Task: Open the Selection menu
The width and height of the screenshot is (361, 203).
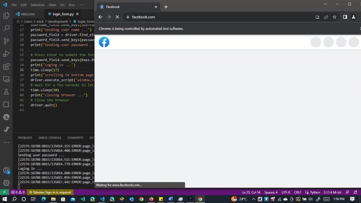Action: tap(37, 5)
